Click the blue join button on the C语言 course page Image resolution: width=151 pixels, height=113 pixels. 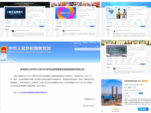42,26
